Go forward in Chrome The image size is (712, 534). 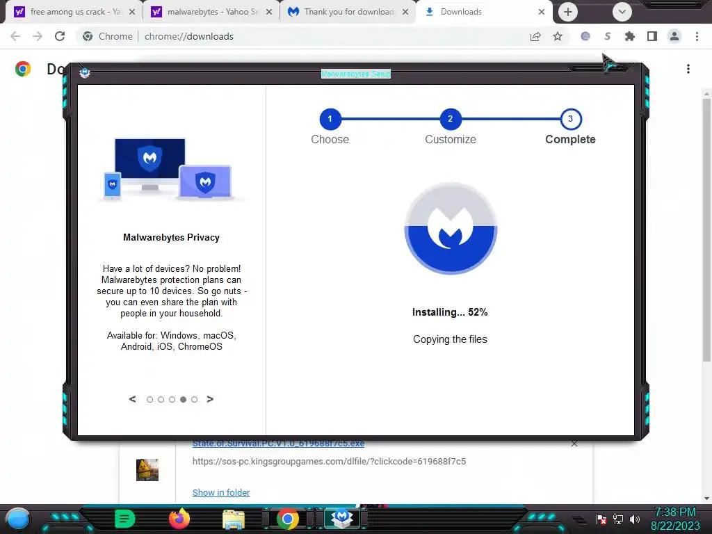point(38,36)
